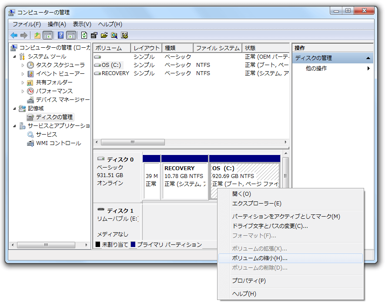Choose ヘルプ(H) in the context menu
The width and height of the screenshot is (385, 303).
[290, 294]
